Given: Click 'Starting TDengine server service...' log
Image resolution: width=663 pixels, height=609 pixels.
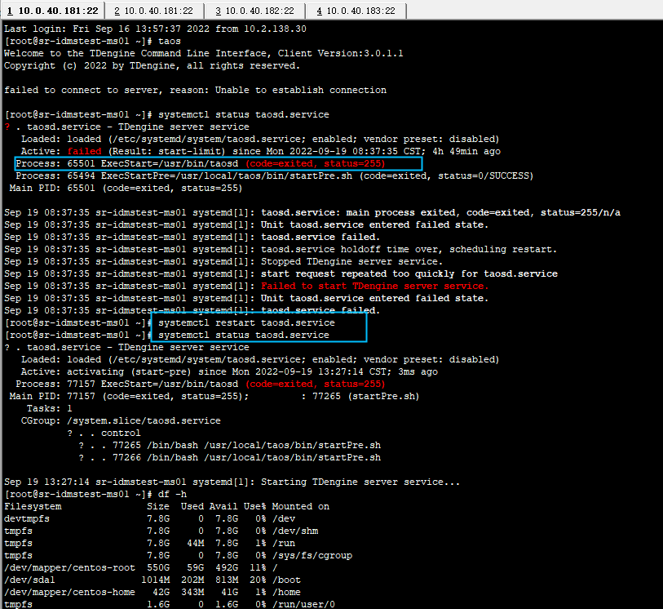Looking at the screenshot, I should (360, 482).
